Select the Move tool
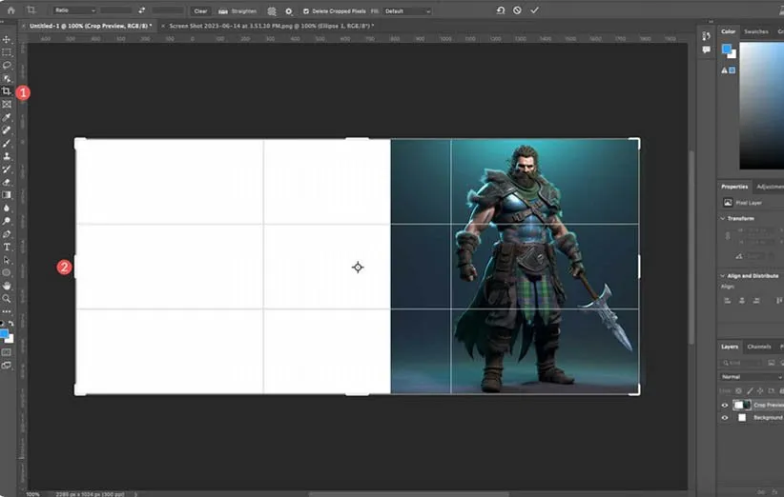Screen dimensions: 784x497 [7, 39]
